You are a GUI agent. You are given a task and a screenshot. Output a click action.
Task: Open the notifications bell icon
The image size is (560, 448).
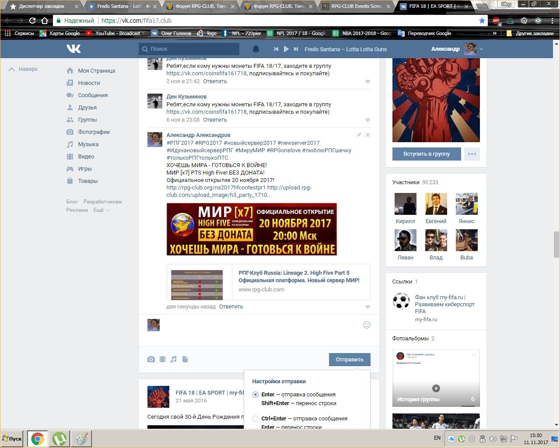(256, 49)
